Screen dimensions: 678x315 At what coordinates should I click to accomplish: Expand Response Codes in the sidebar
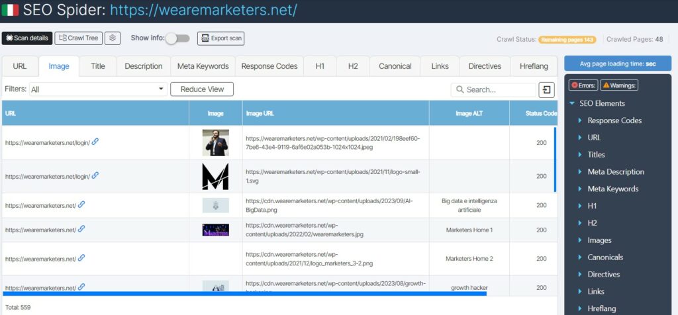pyautogui.click(x=614, y=120)
